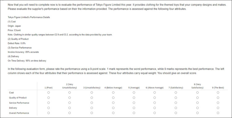Rate Cost as 1 (Poor)
The image size is (232, 118).
coord(49,92)
